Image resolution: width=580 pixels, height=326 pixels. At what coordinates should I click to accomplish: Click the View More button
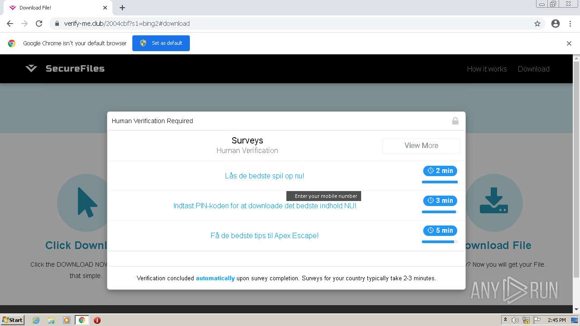click(x=421, y=145)
